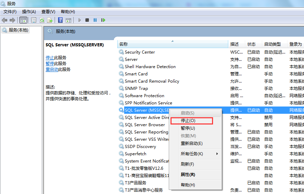Expand the 所有任务(K) submenu
Image resolution: width=304 pixels, height=194 pixels.
[196, 154]
